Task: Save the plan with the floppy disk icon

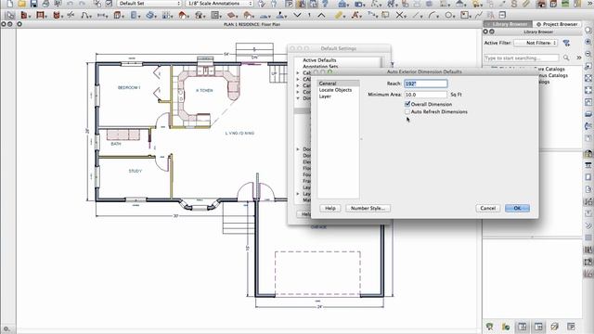Action: pyautogui.click(x=33, y=4)
